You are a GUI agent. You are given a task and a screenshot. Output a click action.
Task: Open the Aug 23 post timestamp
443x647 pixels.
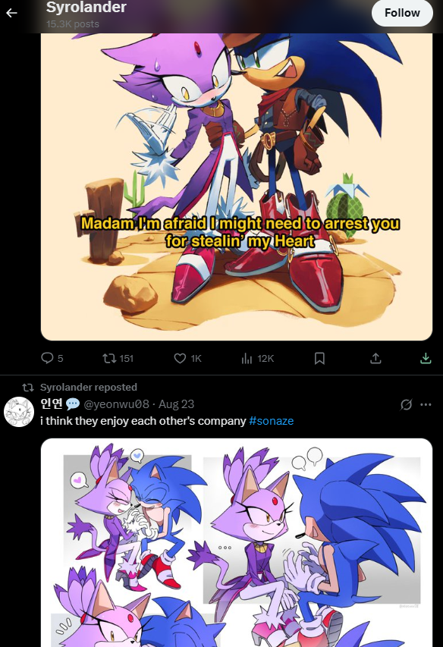point(176,404)
